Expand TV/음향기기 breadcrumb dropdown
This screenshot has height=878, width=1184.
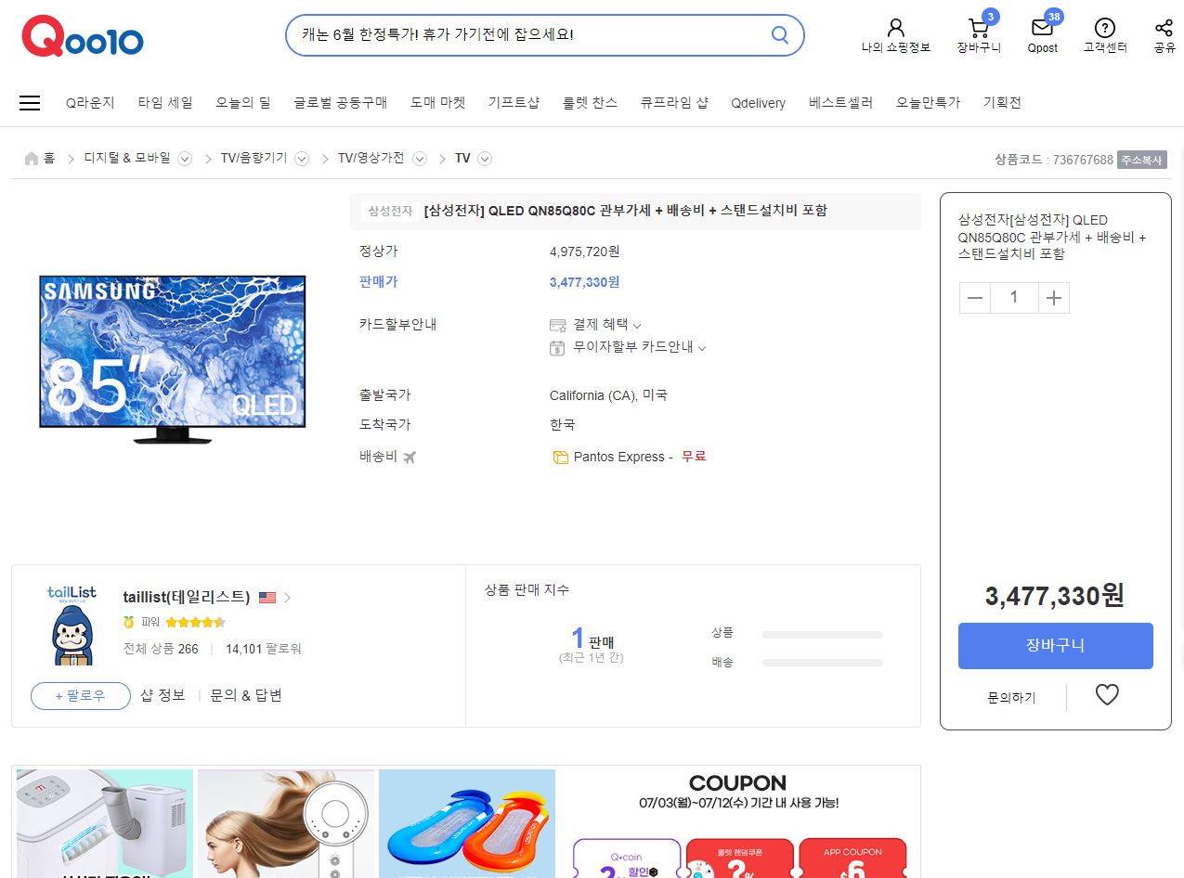pos(302,159)
